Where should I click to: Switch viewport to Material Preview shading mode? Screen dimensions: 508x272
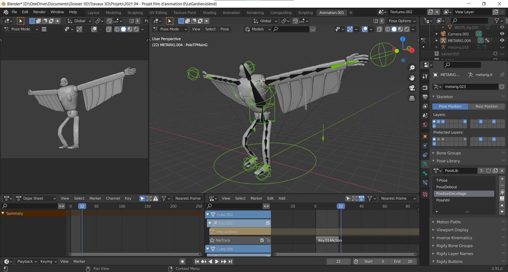click(401, 29)
